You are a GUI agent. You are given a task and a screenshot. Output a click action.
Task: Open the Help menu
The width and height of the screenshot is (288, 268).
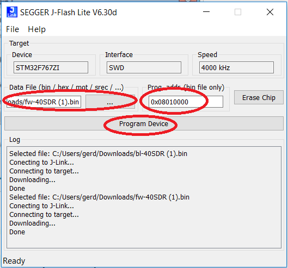coord(36,29)
